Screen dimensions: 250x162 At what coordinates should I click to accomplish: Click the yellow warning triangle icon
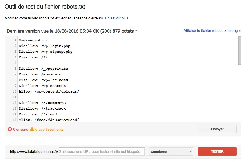pos(32,129)
